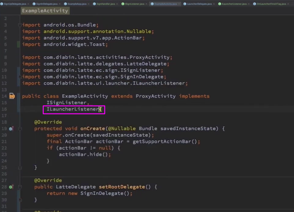Click 'com.diabin.latte.ui.launcher.ILauncherListener' import text
The width and height of the screenshot is (294, 212).
tap(114, 83)
